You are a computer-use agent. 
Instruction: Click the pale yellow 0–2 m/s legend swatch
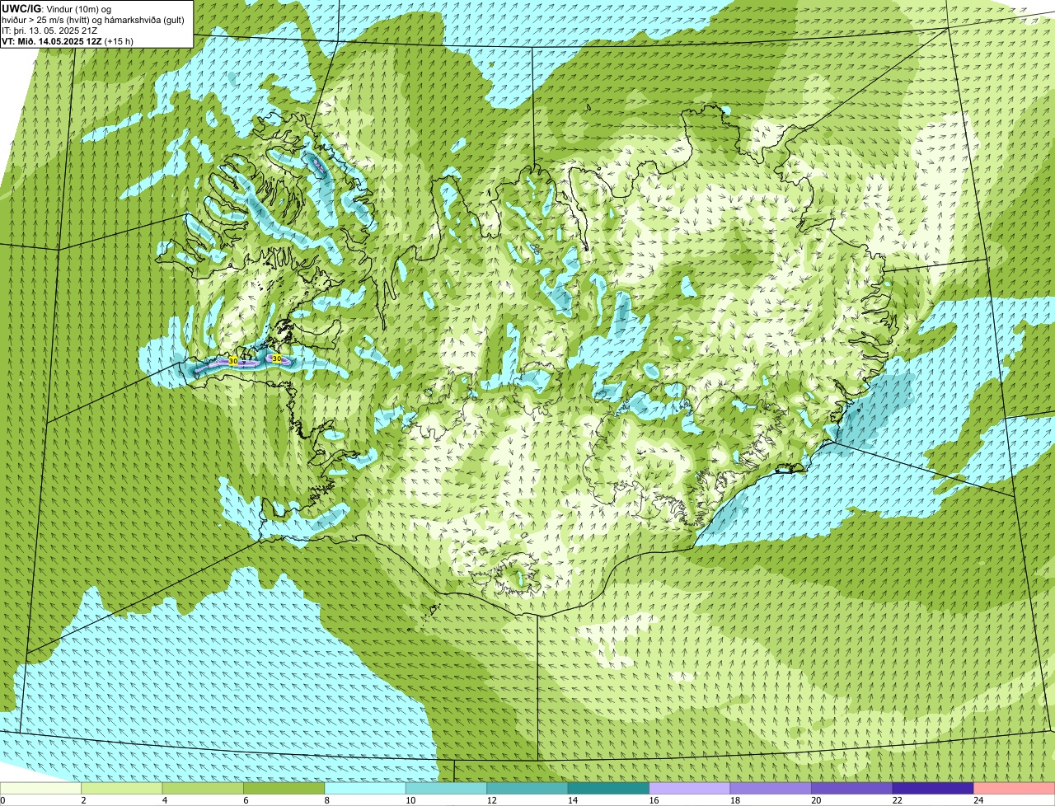[41, 788]
